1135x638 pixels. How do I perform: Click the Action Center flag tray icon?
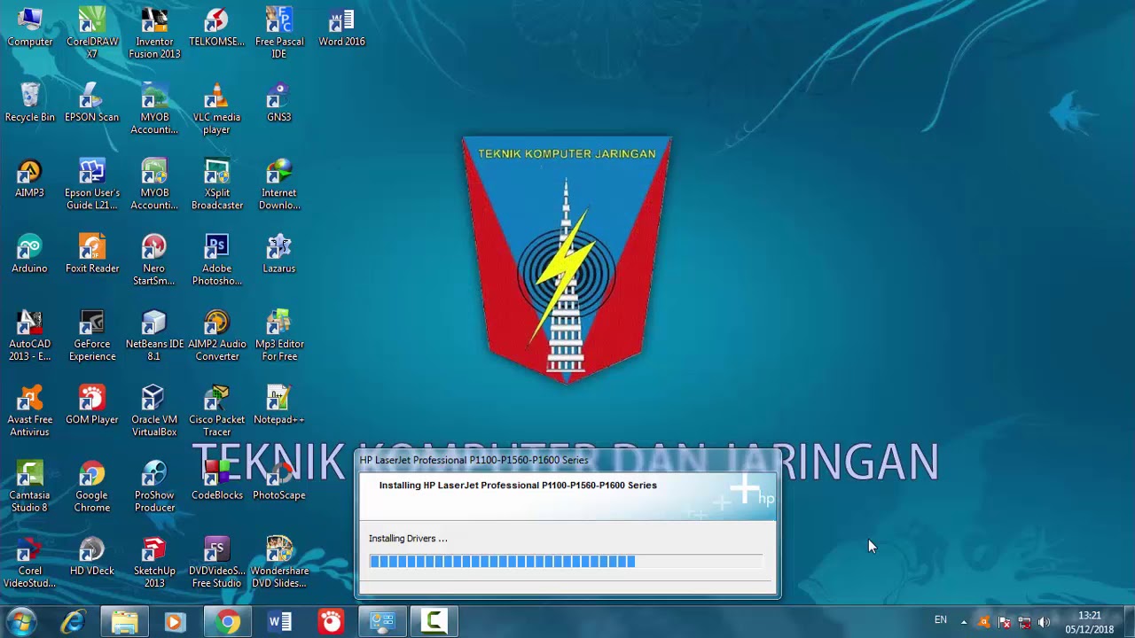1004,622
